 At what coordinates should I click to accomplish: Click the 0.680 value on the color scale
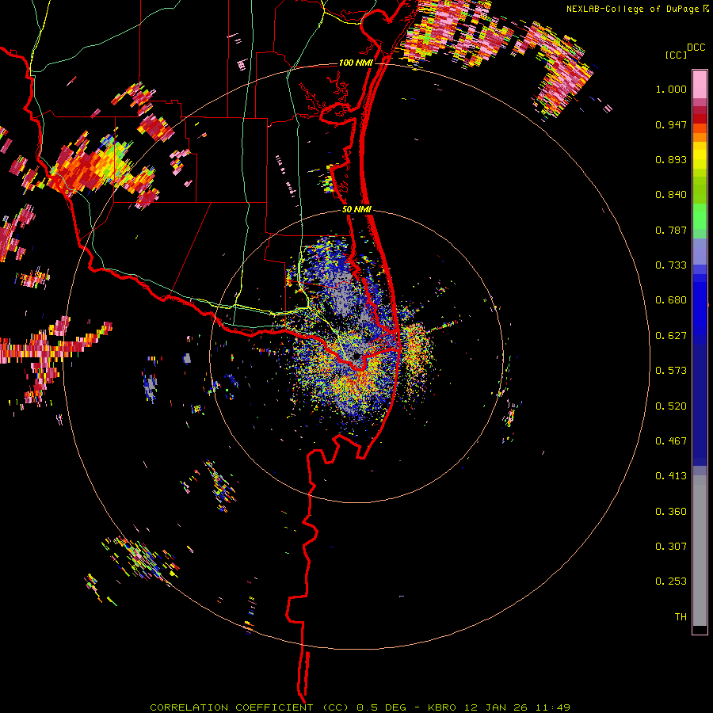(x=671, y=300)
